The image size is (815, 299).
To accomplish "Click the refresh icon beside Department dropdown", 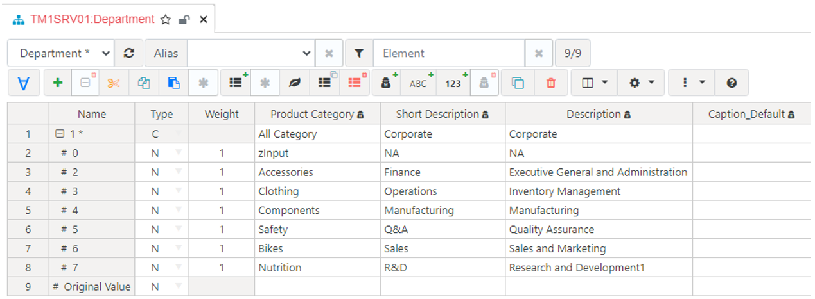I will click(x=129, y=54).
